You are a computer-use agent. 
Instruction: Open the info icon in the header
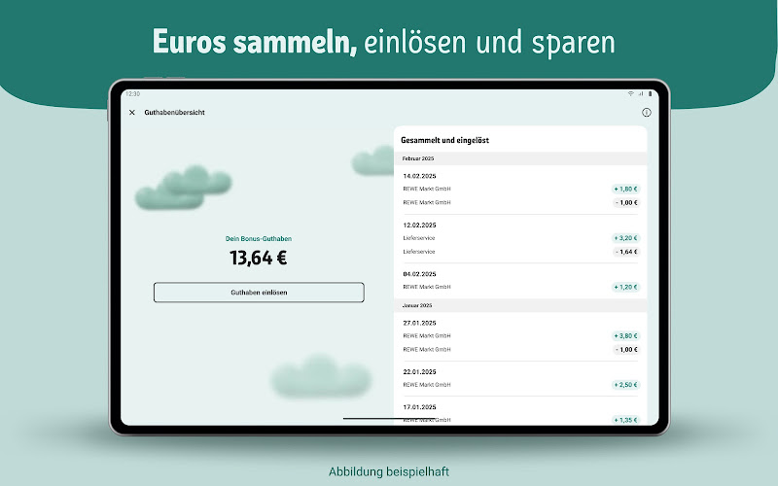[646, 113]
